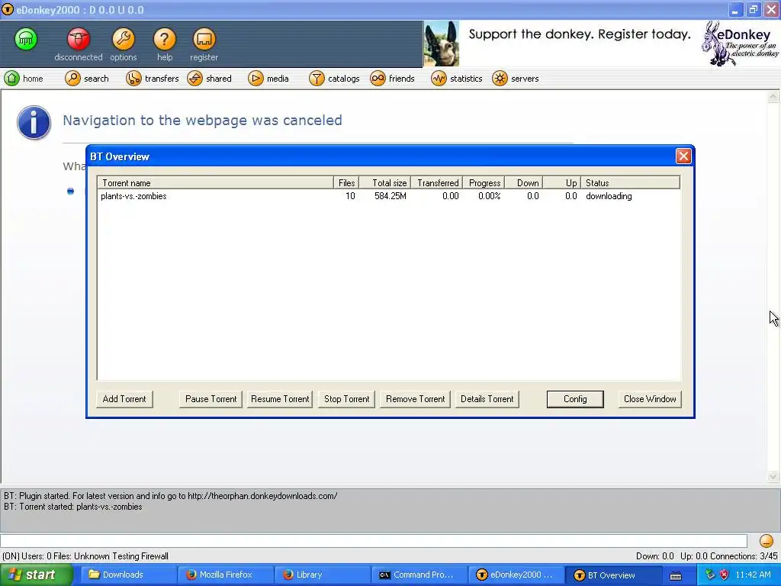Click the green connect icon in top toolbar
781x586 pixels.
[x=25, y=39]
